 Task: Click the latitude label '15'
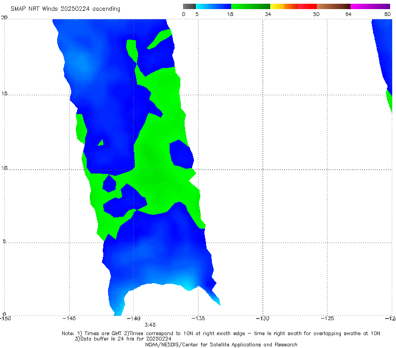tap(4, 94)
